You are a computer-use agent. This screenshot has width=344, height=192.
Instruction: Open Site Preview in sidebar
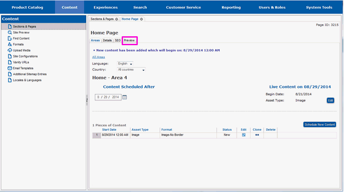tap(21, 33)
